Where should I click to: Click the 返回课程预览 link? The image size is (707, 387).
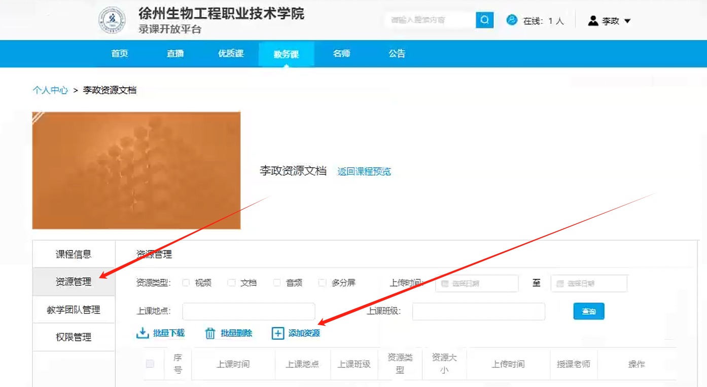point(364,172)
